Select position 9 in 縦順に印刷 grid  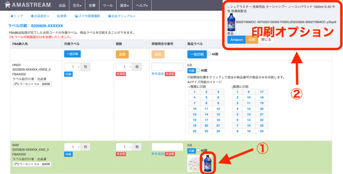[x=249, y=92]
